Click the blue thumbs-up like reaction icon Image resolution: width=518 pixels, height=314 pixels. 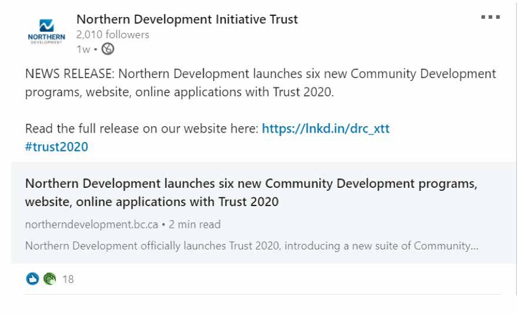(x=32, y=279)
